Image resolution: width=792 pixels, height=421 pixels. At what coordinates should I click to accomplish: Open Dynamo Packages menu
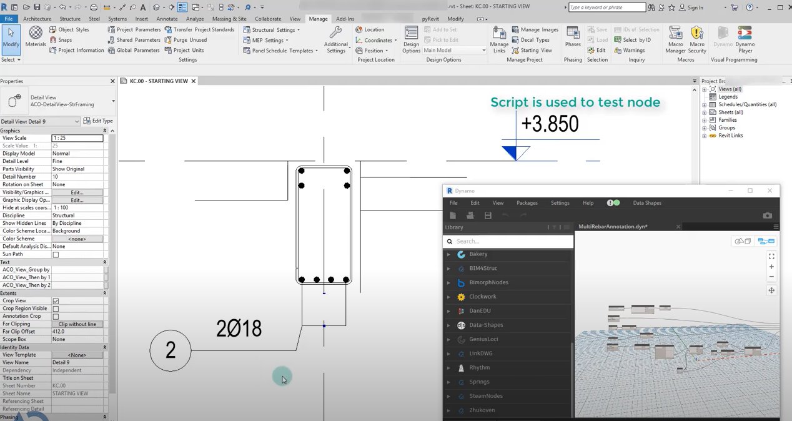coord(527,203)
